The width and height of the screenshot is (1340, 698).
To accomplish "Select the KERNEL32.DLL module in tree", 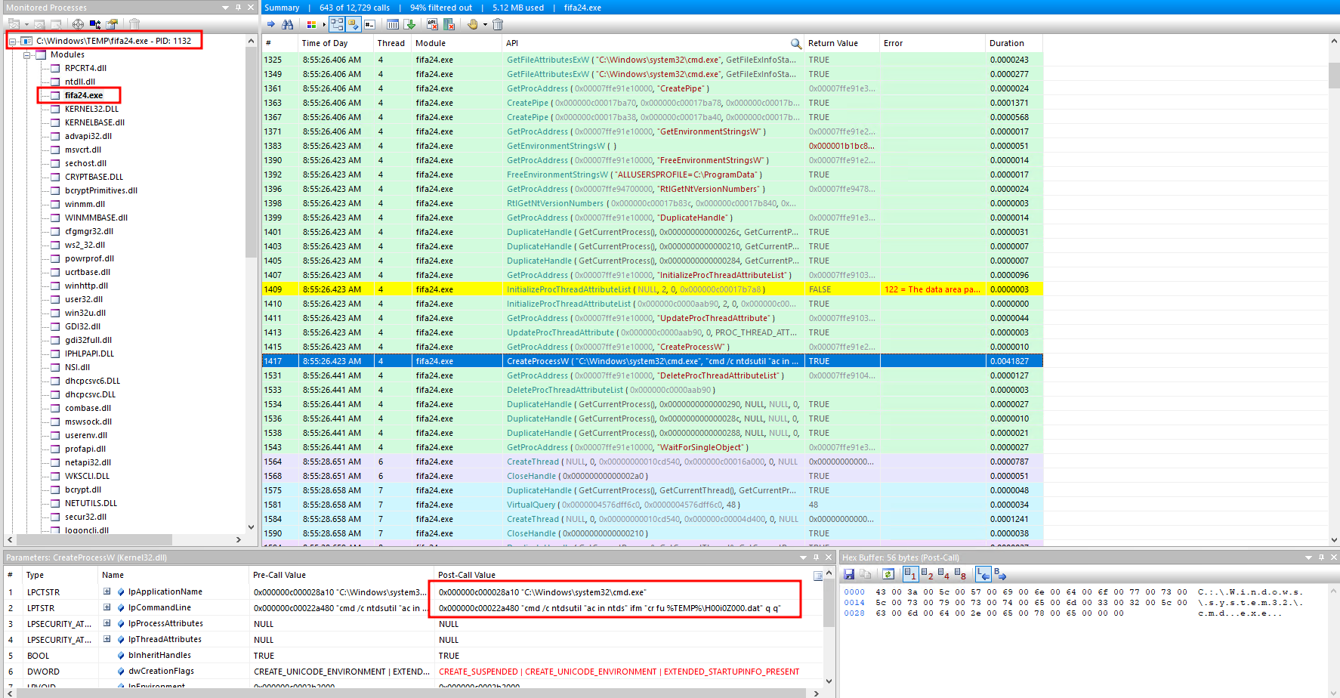I will point(91,109).
